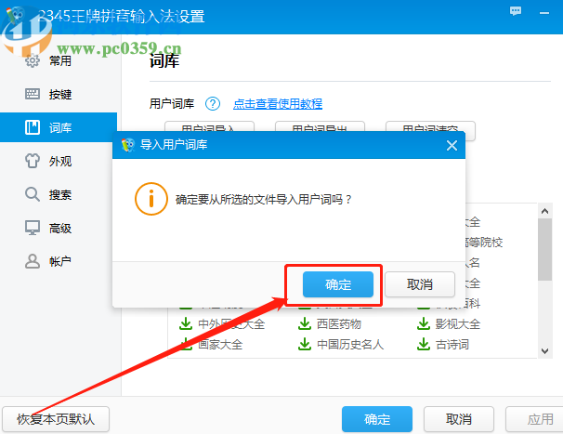Confirm import with the dialog 确定 button
The height and width of the screenshot is (434, 563).
pyautogui.click(x=338, y=284)
